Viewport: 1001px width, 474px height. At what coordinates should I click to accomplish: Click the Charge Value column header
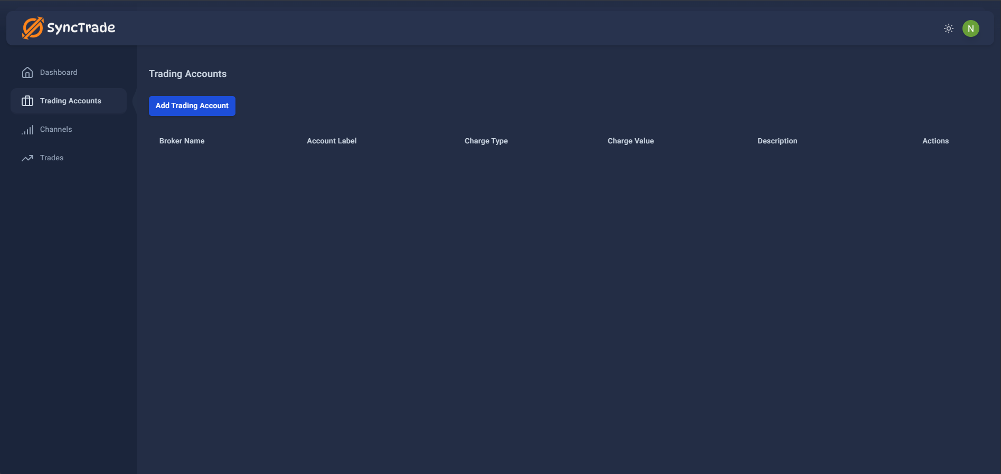pos(630,141)
